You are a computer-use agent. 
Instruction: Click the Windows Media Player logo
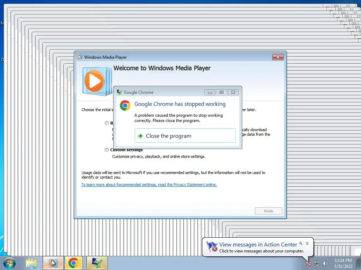pos(97,81)
